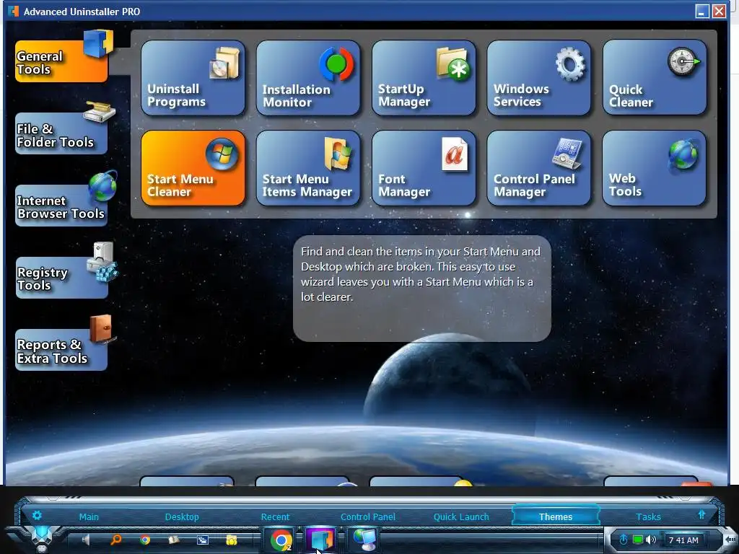Open the Tasks tab in dock
The image size is (739, 554).
649,516
